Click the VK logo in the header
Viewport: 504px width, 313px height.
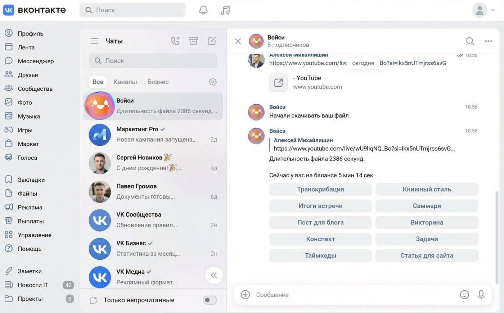click(x=9, y=10)
